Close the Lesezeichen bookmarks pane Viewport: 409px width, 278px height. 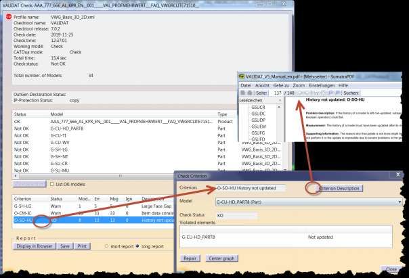(x=280, y=100)
